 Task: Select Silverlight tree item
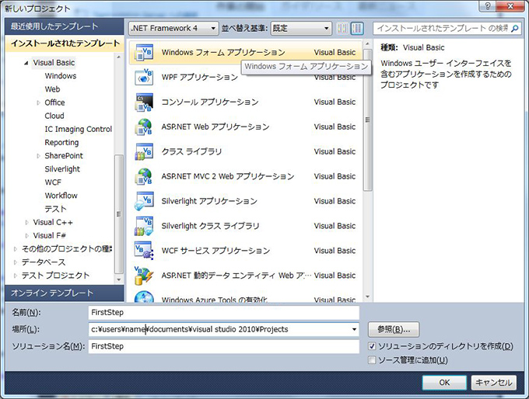[62, 169]
